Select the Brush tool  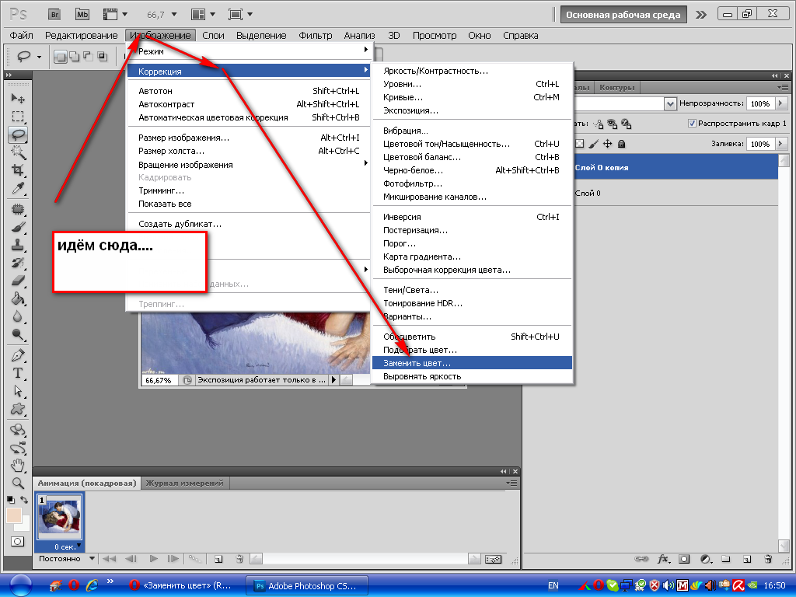click(x=19, y=227)
